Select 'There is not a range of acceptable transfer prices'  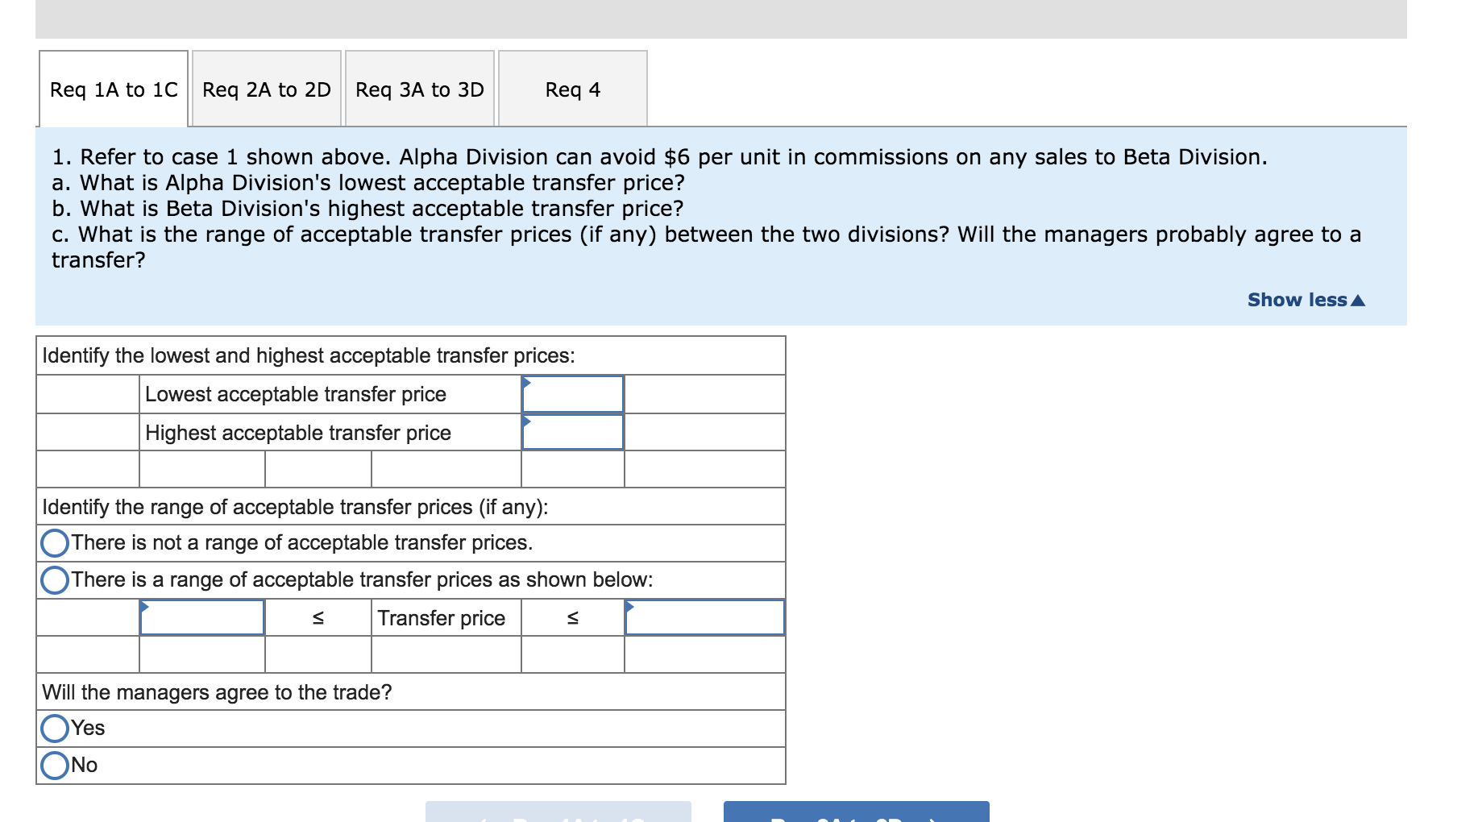click(x=53, y=543)
